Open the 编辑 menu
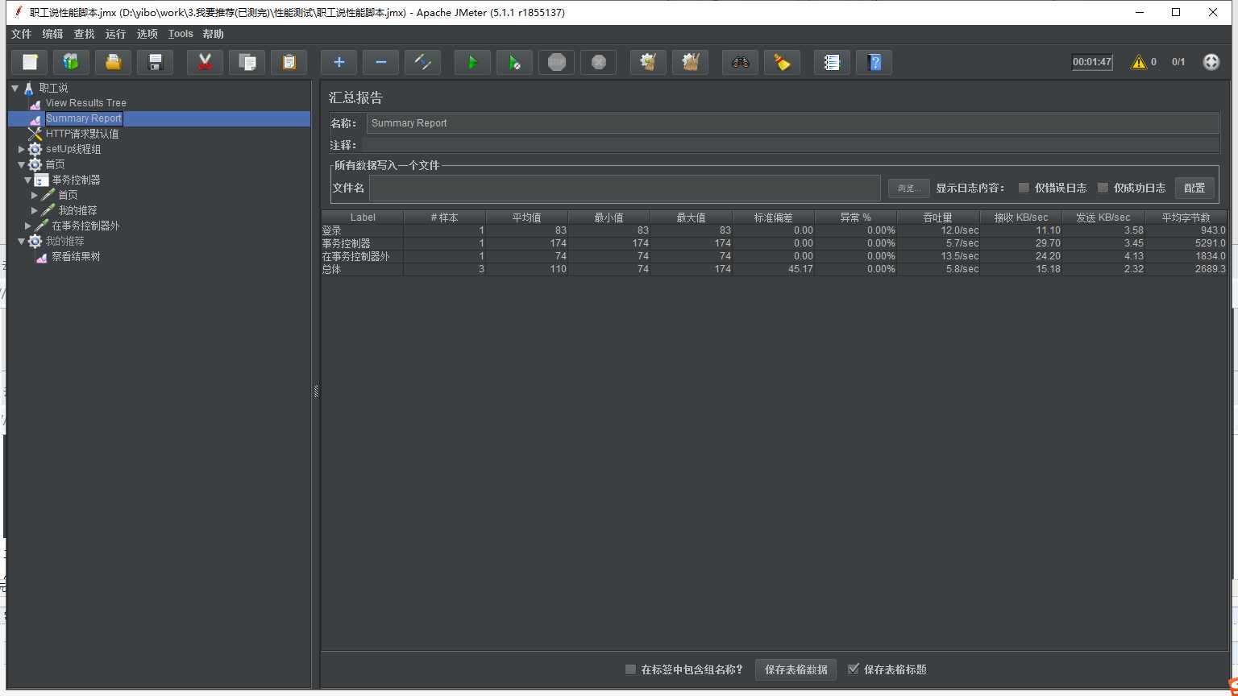Image resolution: width=1238 pixels, height=696 pixels. coord(52,34)
